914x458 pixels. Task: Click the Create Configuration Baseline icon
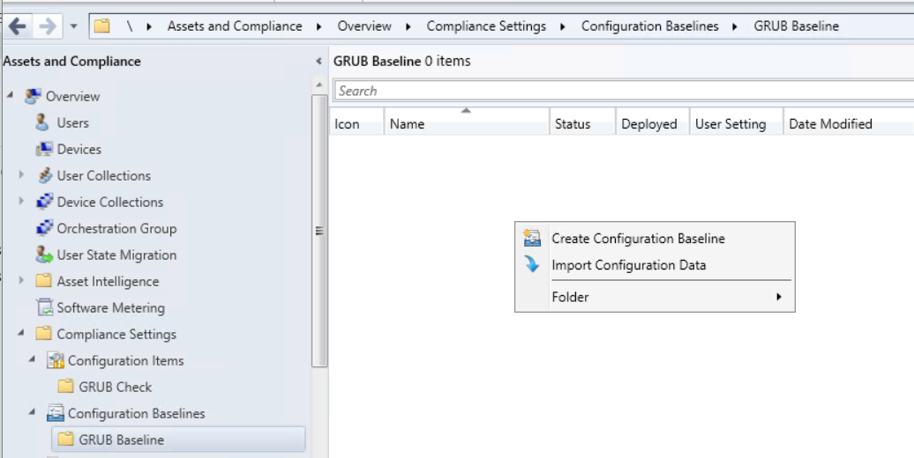click(531, 239)
